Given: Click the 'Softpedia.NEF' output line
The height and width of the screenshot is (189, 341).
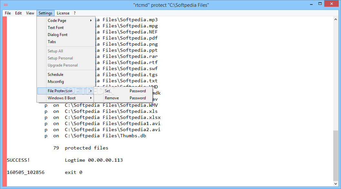Looking at the screenshot, I should (x=126, y=32).
